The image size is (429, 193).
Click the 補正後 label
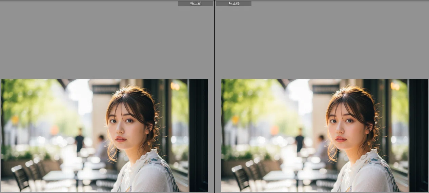[234, 3]
